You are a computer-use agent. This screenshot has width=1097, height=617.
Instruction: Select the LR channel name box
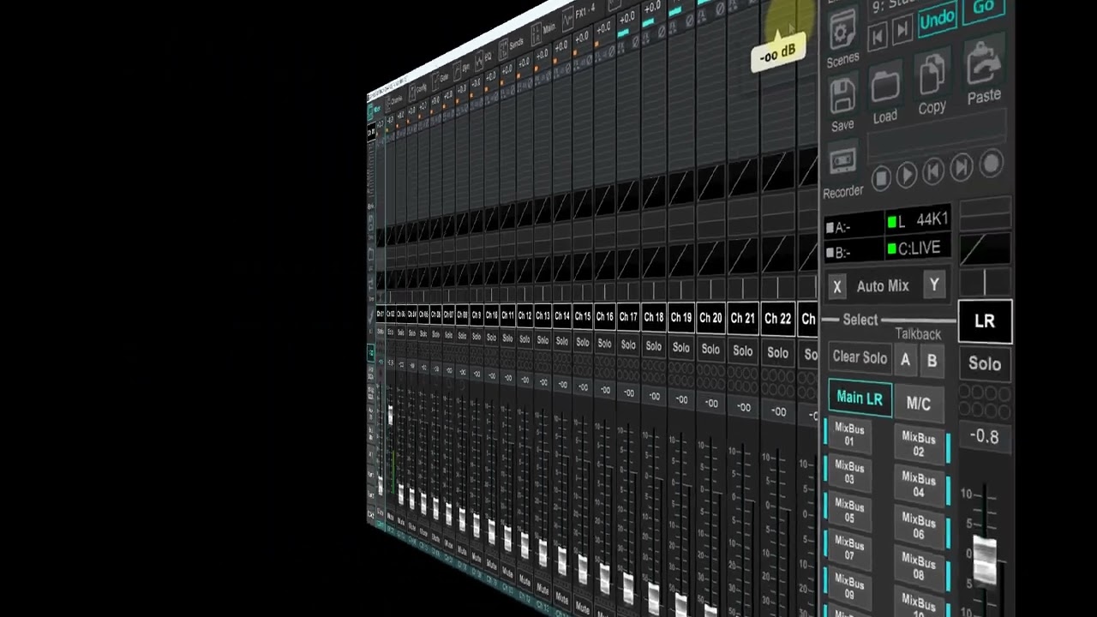coord(985,322)
